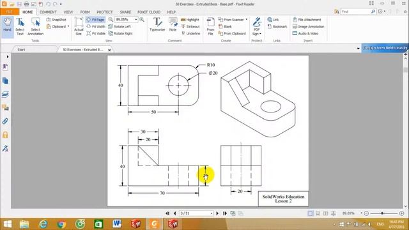Screen dimensions: 409x230
Task: Switch to the Start document tab
Action: click(x=21, y=50)
